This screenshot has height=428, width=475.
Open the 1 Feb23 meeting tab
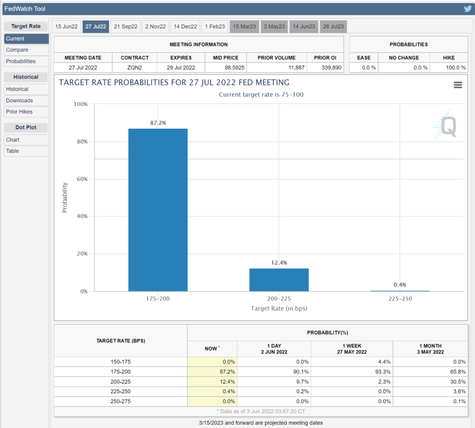(x=215, y=27)
